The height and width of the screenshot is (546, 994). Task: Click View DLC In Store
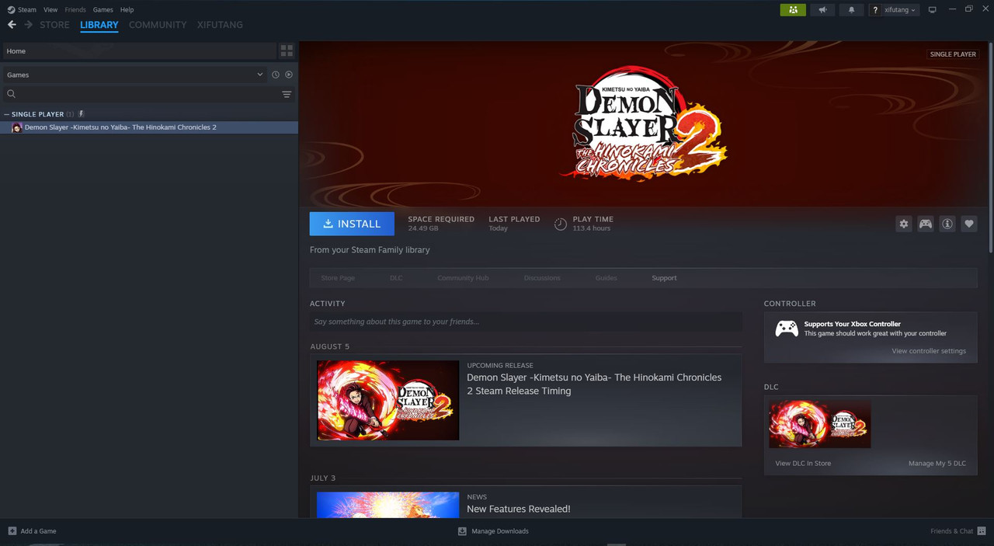coord(803,464)
